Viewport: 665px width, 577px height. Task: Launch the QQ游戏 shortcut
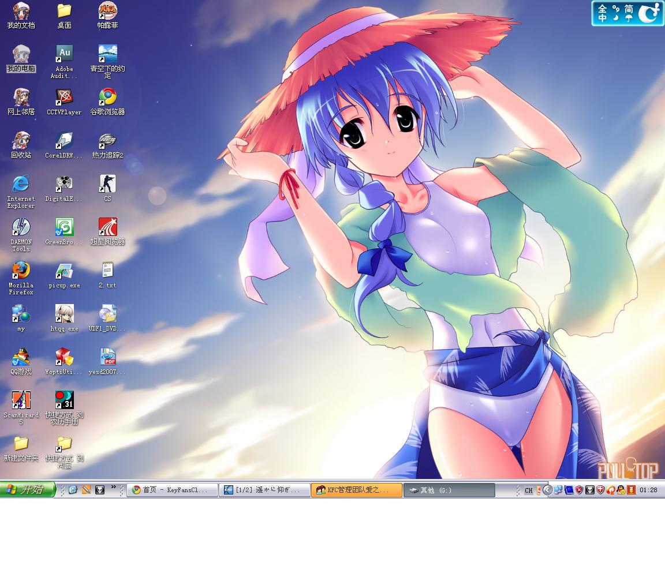(21, 362)
